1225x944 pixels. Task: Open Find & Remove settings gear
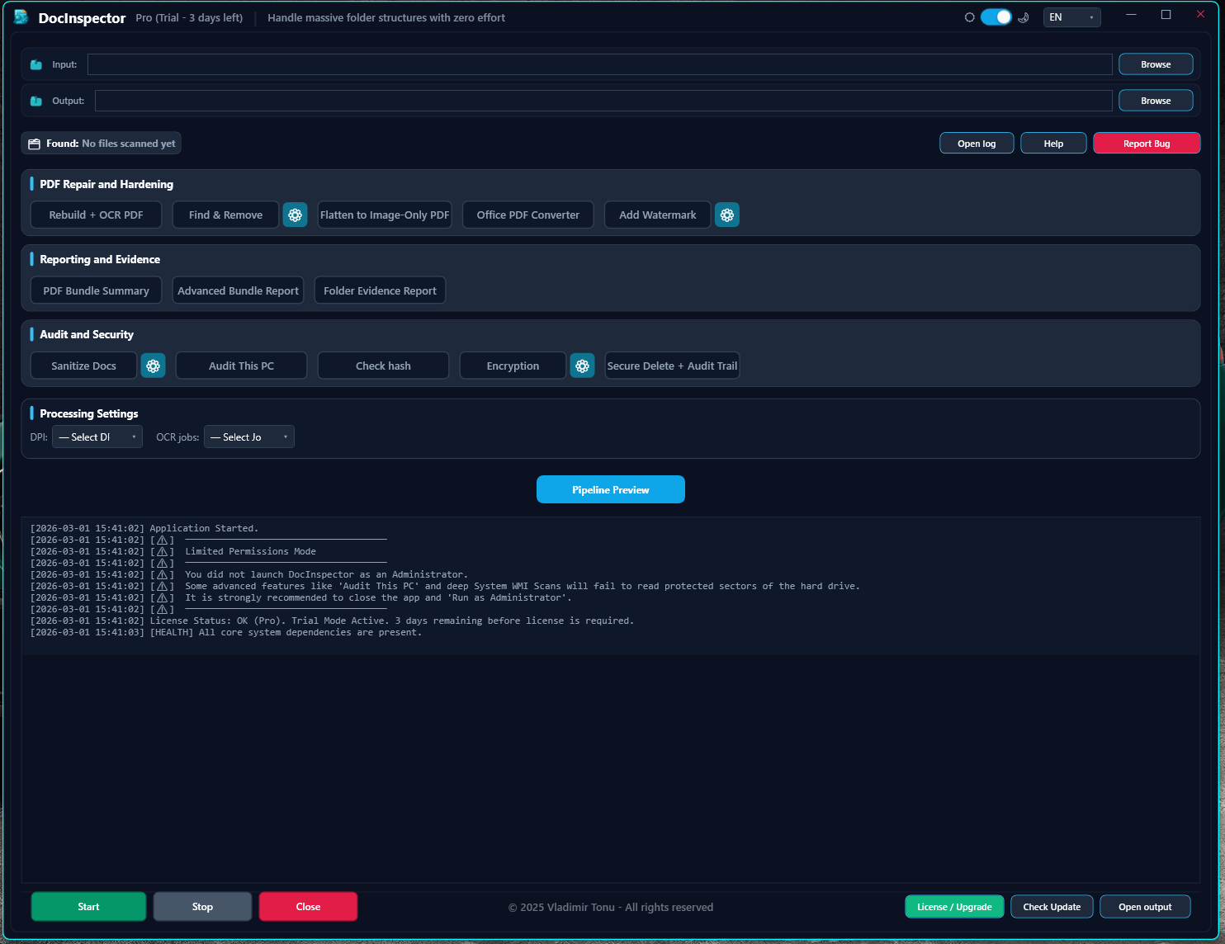[x=295, y=215]
